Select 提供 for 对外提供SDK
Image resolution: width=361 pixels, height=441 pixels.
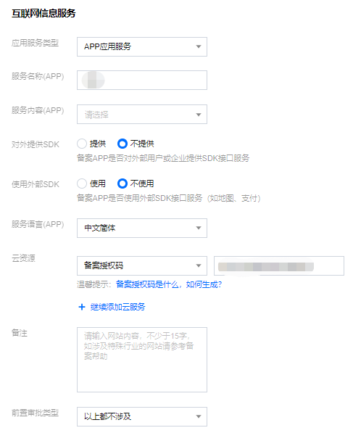82,144
